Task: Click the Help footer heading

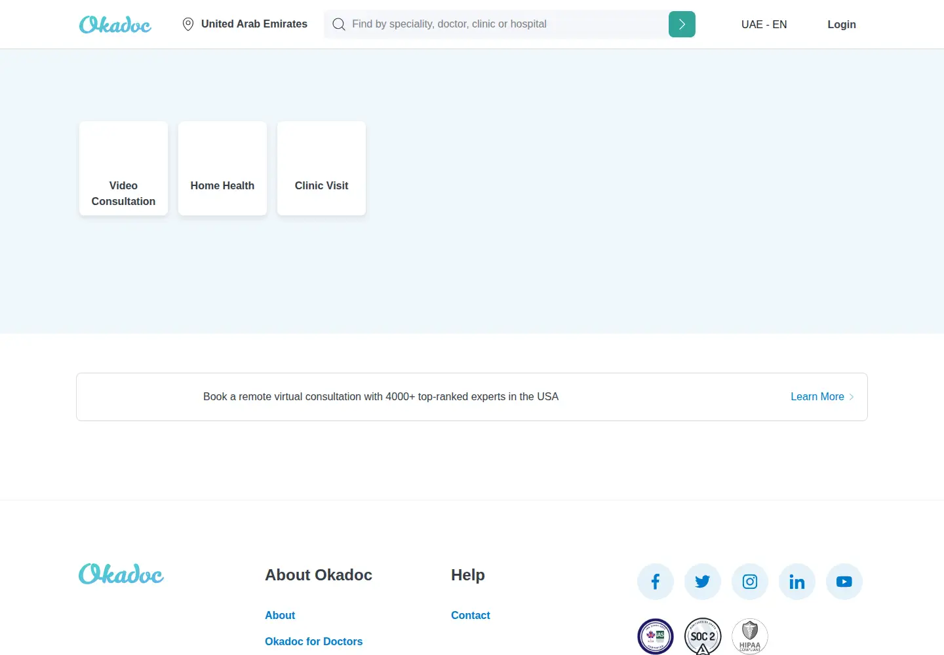Action: point(468,575)
